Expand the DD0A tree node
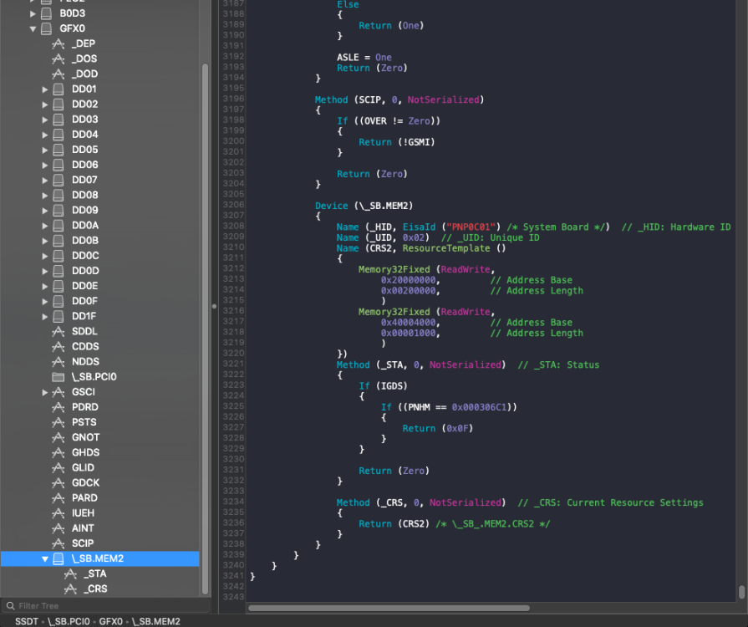748x627 pixels. (x=45, y=226)
